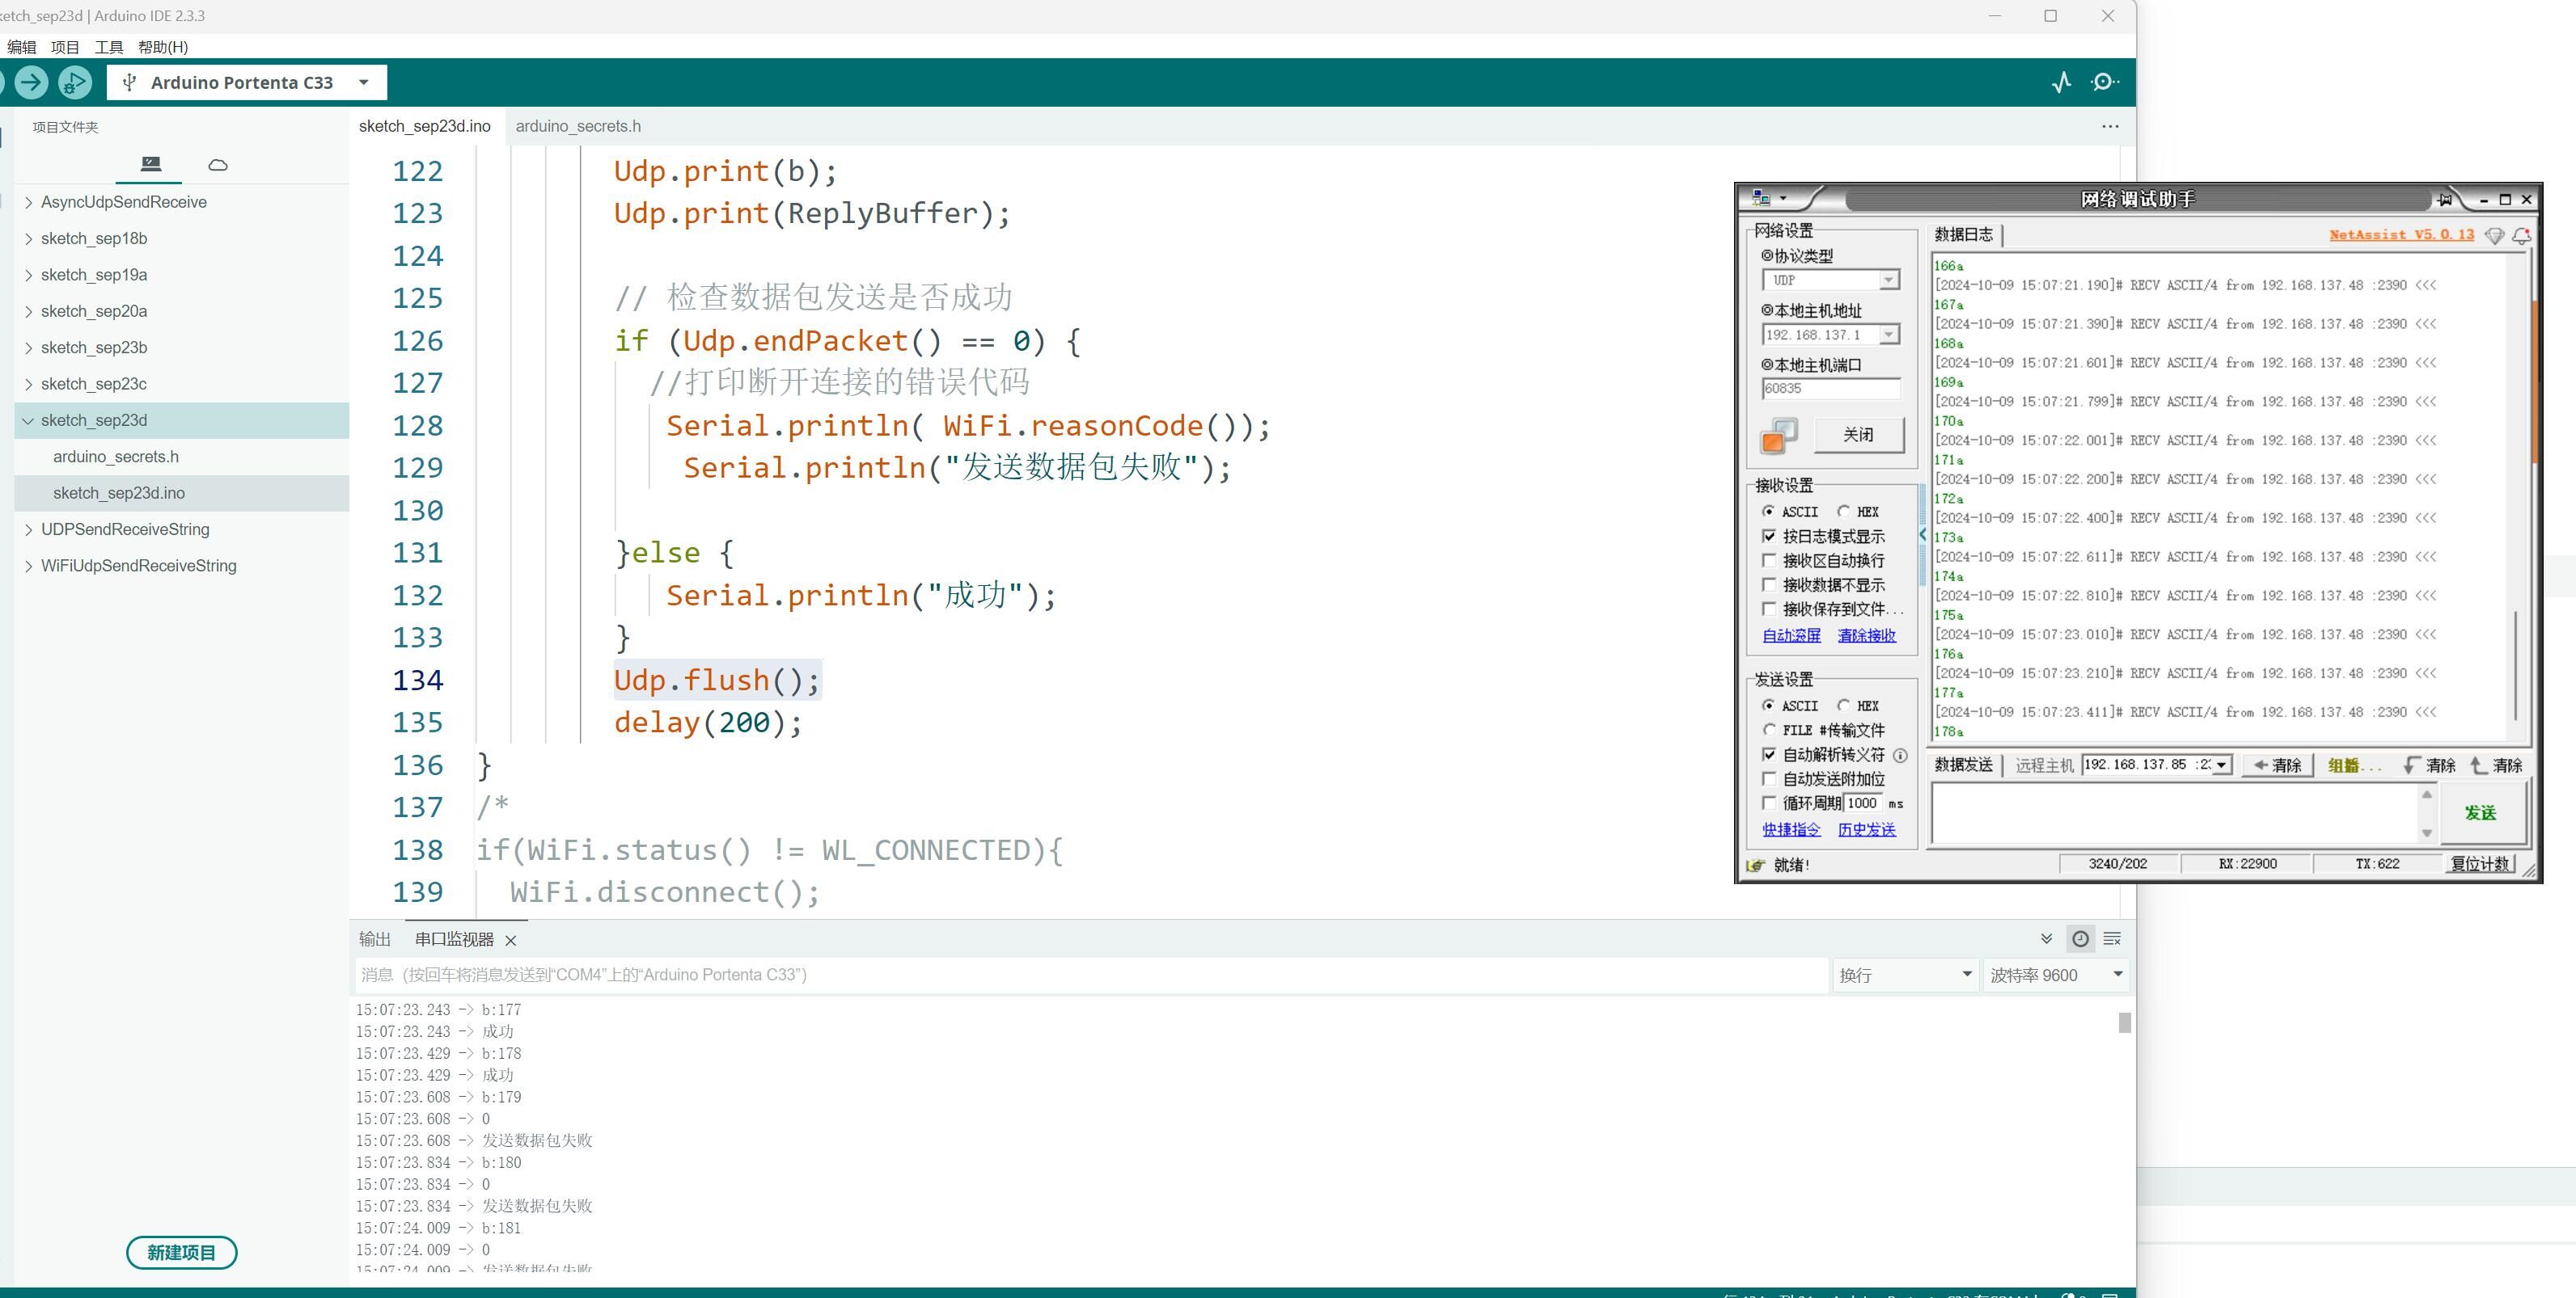2576x1298 pixels.
Task: Switch to 输出 output tab
Action: click(x=375, y=939)
